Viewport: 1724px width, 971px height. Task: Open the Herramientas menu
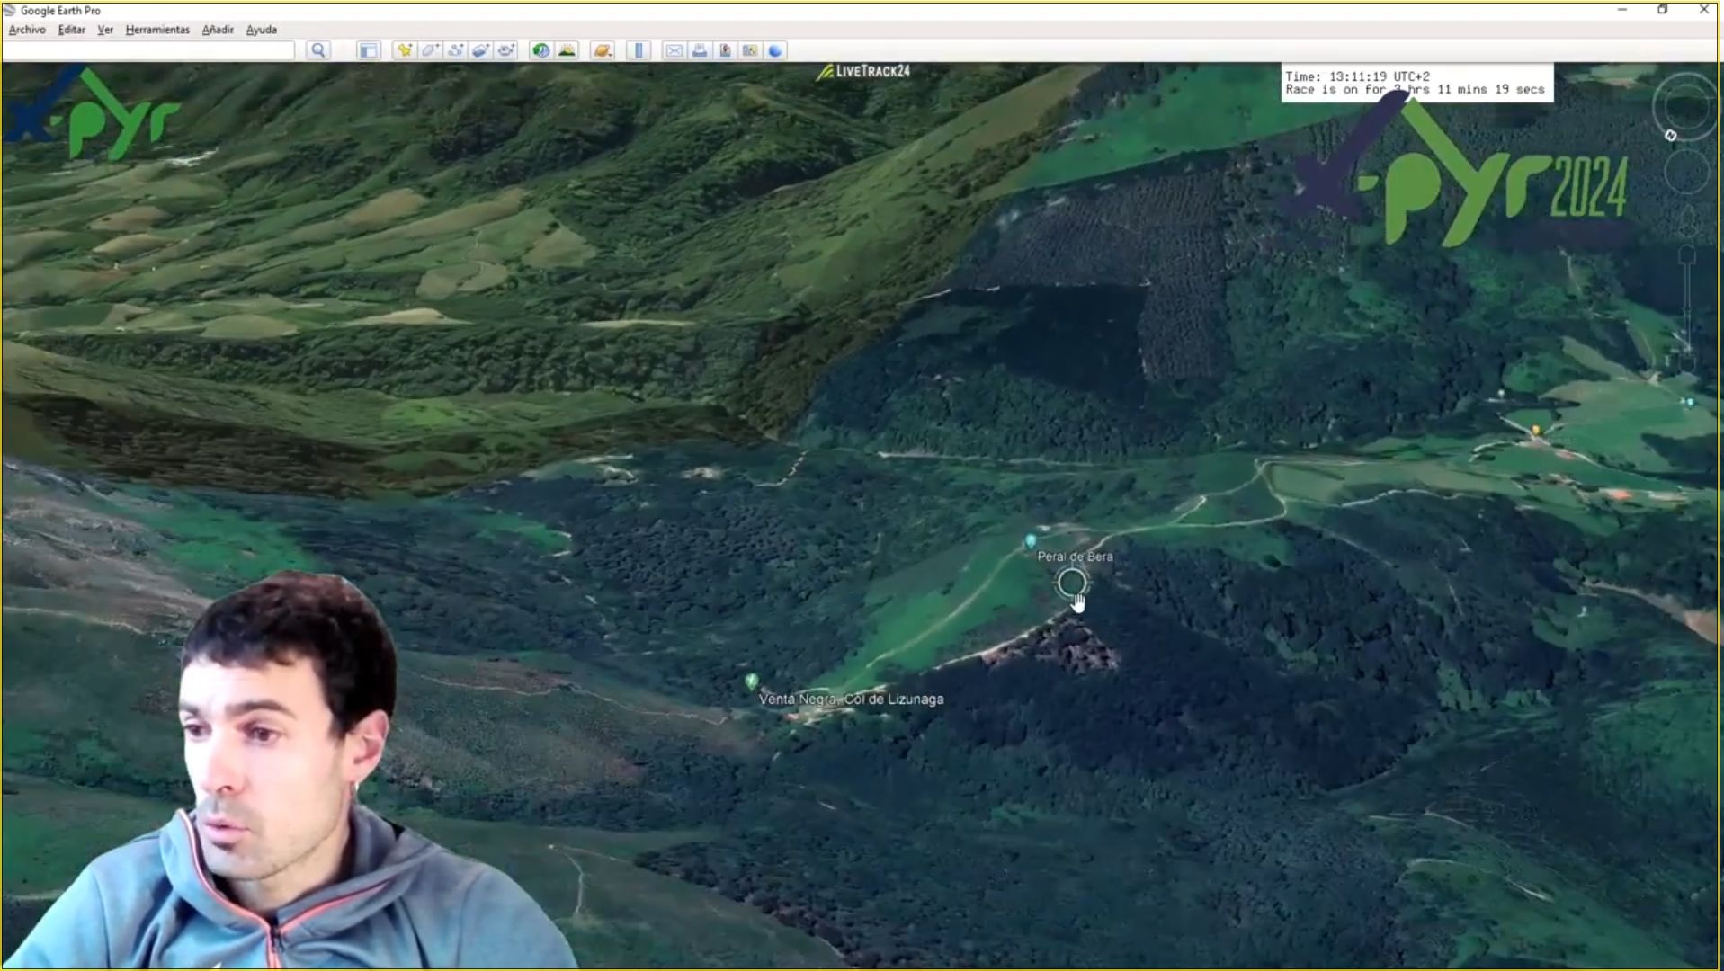coord(157,30)
